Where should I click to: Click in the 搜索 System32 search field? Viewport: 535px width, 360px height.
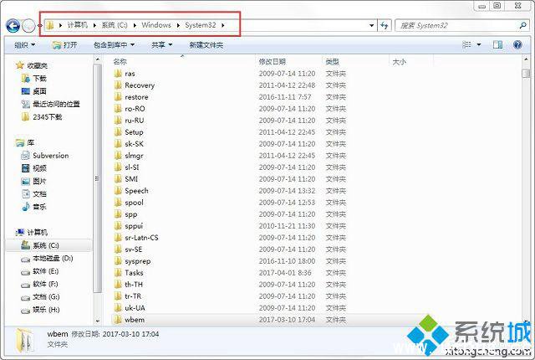pos(457,25)
